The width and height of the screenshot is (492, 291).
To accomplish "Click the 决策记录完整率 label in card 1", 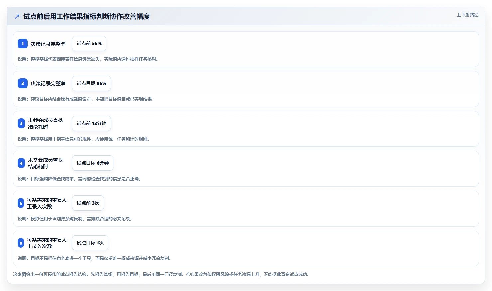I will 48,44.
